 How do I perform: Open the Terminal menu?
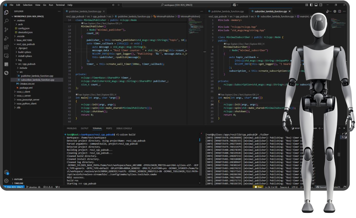60,5
